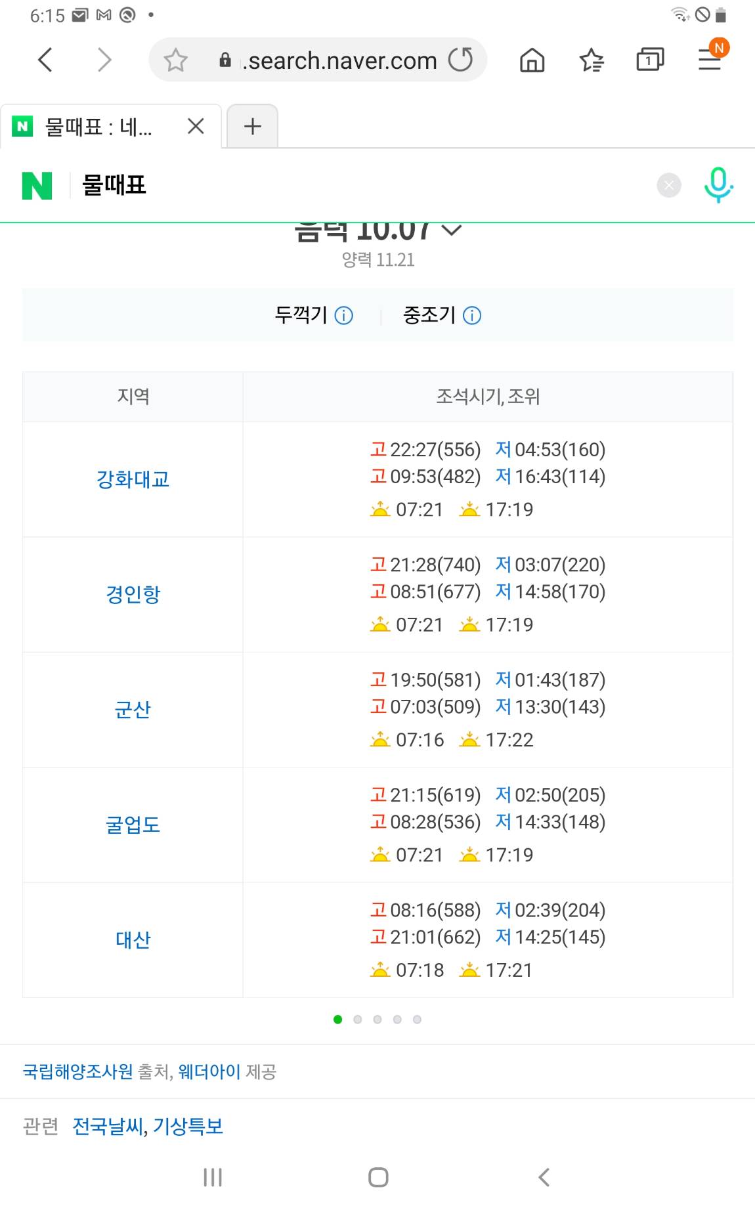Expand the lunar date dropdown chevron
Image resolution: width=755 pixels, height=1208 pixels.
(452, 230)
